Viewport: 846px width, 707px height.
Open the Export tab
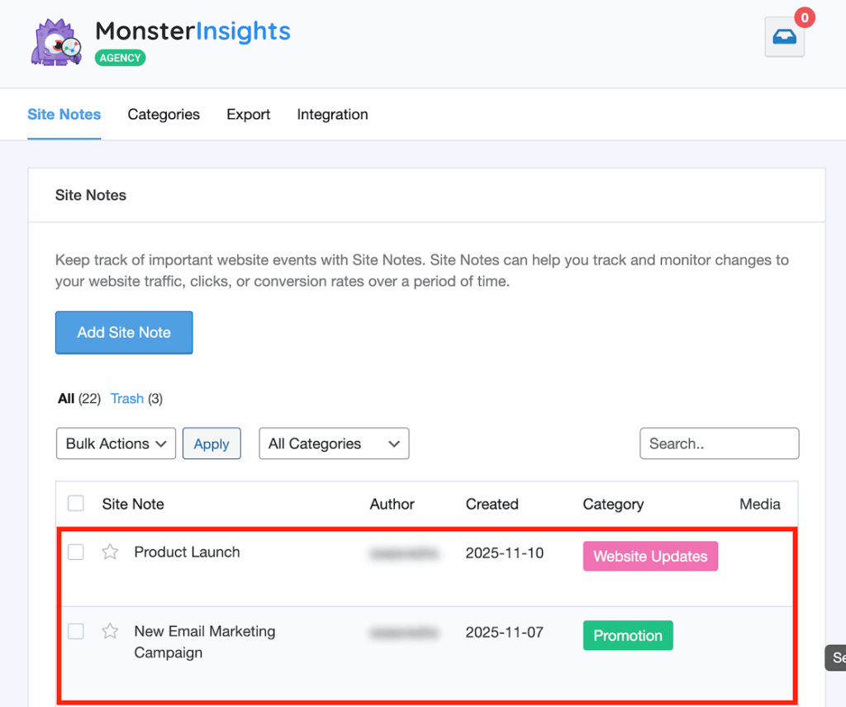(x=248, y=115)
